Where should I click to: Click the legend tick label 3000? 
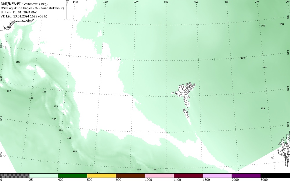(x=264, y=180)
